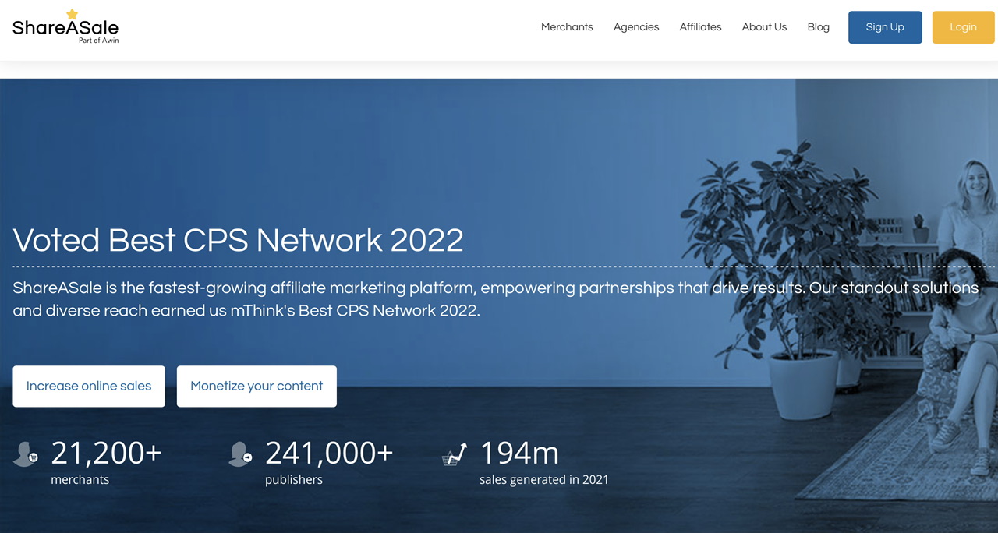Click the "sales generated in 2021" caption
Image resolution: width=998 pixels, height=533 pixels.
[544, 480]
